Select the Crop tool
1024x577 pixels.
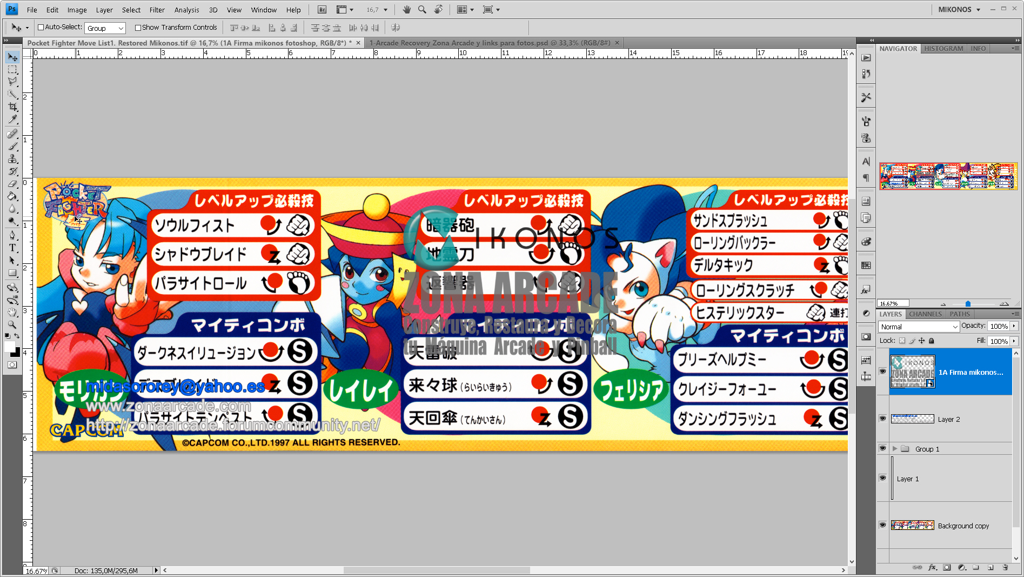click(x=12, y=107)
